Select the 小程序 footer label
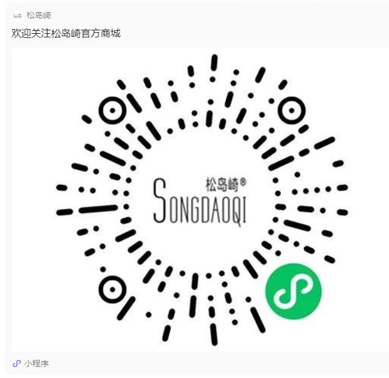The height and width of the screenshot is (378, 389). (37, 363)
